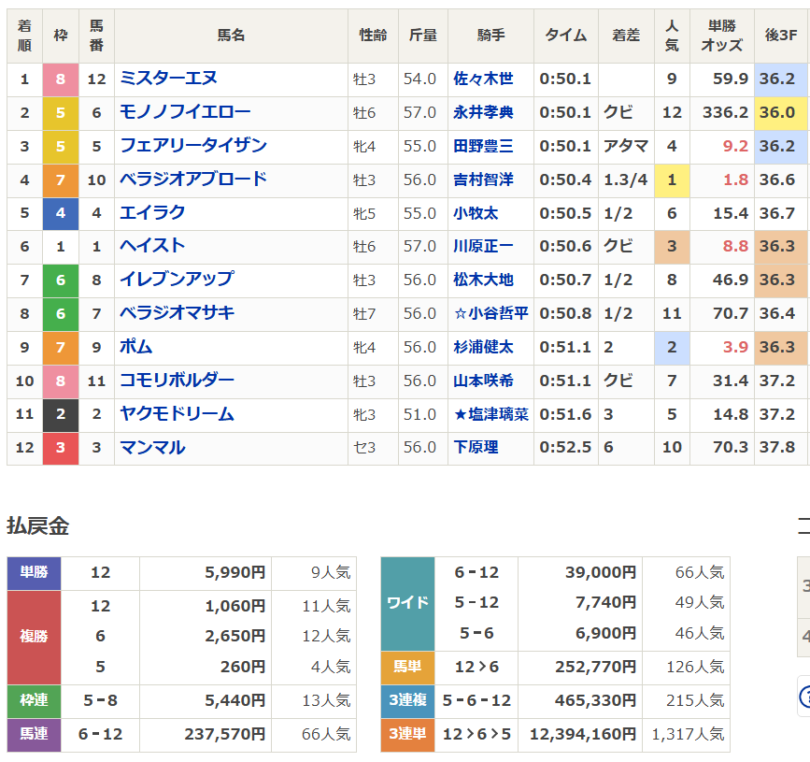Open horse page for エイラク

pos(152,212)
